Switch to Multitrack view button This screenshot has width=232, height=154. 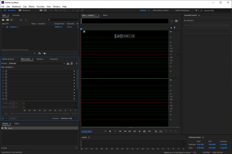25,10
